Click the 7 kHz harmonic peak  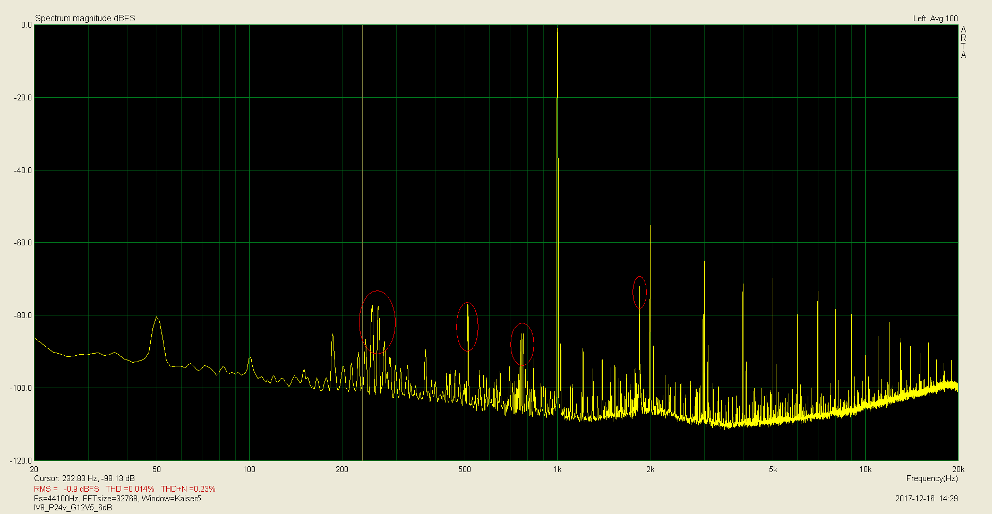point(818,292)
